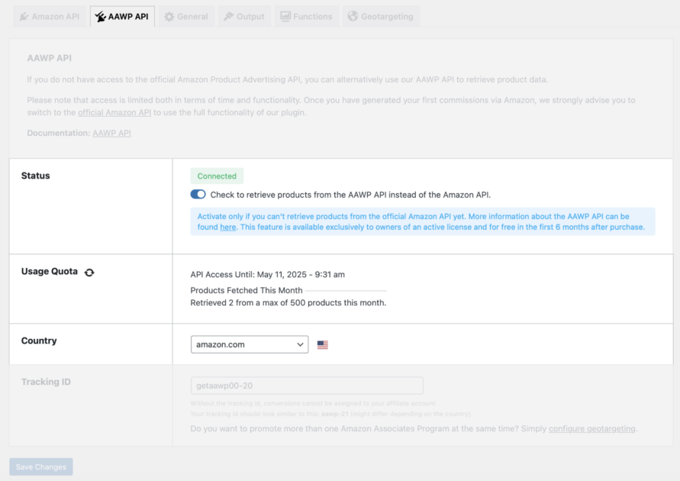Screen dimensions: 680x481
Task: Click the Products Fetched progress bar
Action: (x=346, y=291)
